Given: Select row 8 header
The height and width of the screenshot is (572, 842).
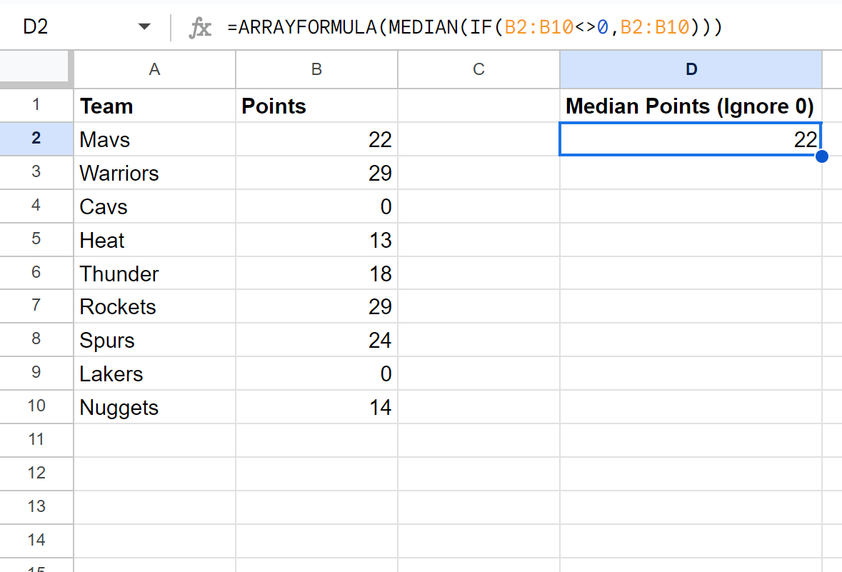Looking at the screenshot, I should click(36, 339).
